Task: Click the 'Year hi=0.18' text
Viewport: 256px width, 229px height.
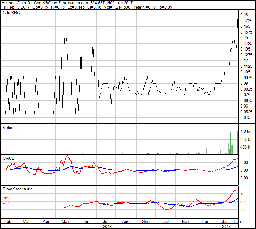Action: tap(144, 7)
